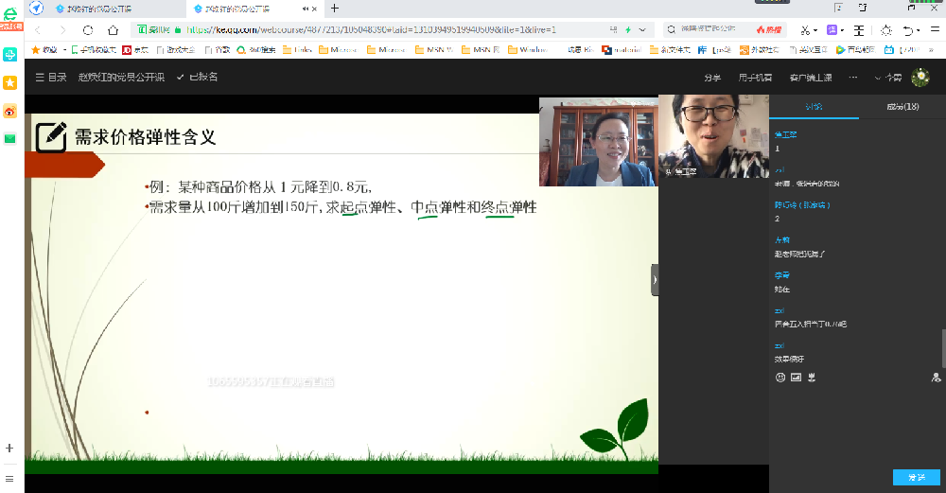Click the teacher's webcam video thumbnail
Screen dimensions: 946x493
(x=598, y=141)
